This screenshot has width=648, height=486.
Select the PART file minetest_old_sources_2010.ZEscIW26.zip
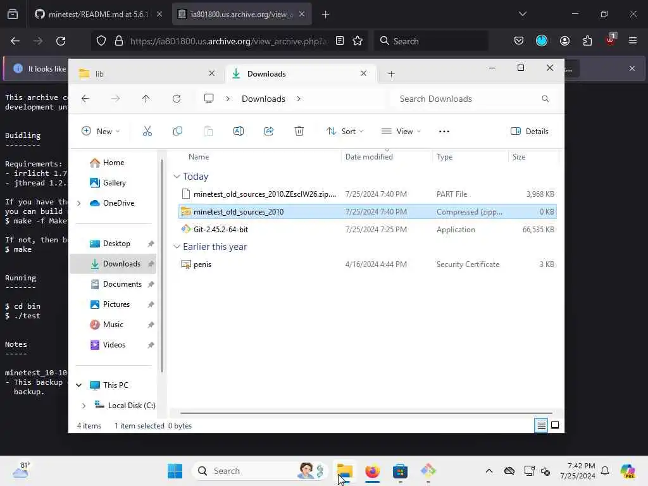368,194
